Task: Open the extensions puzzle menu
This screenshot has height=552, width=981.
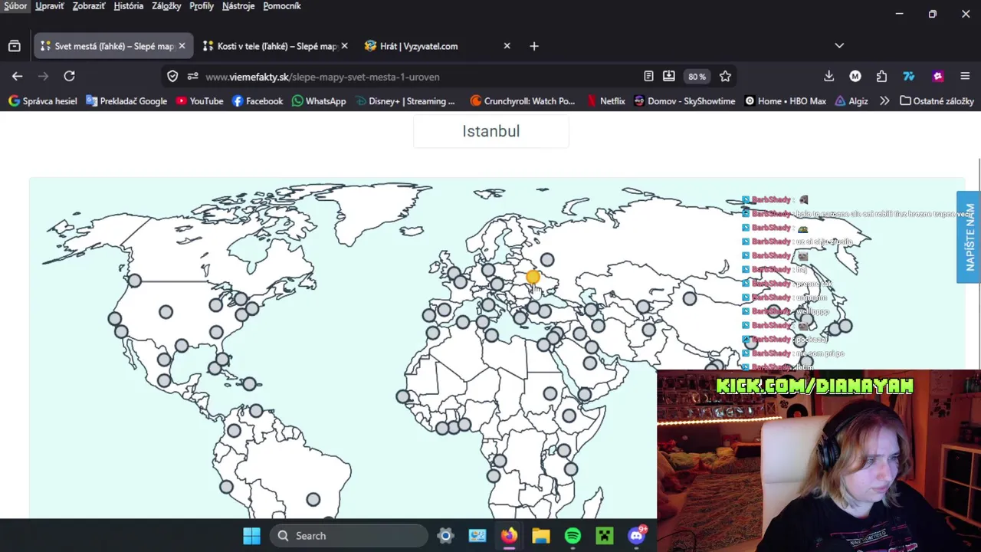Action: [881, 76]
